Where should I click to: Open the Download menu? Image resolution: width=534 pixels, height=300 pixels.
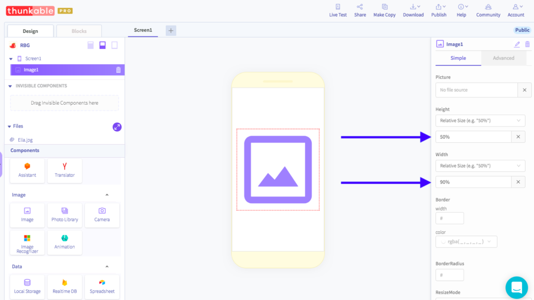[413, 10]
